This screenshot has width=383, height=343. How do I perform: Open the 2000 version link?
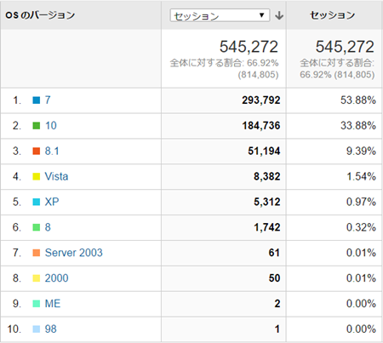(x=57, y=278)
